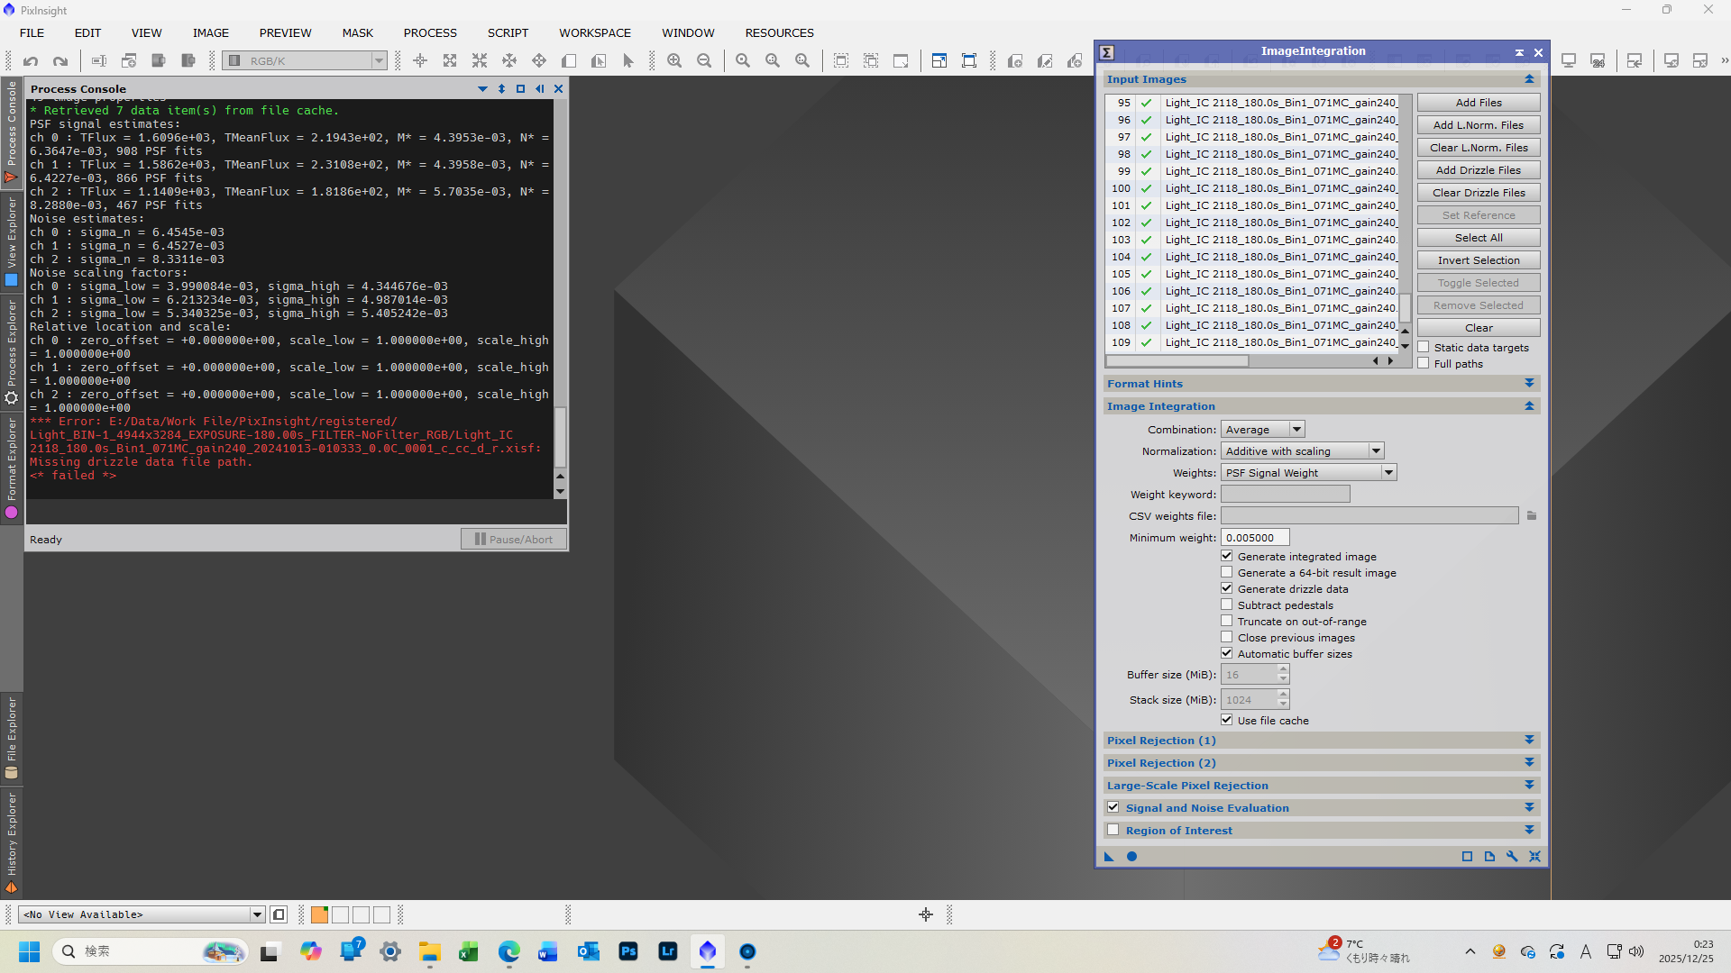1731x973 pixels.
Task: Click the Zoom In magnifier icon
Action: (x=674, y=61)
